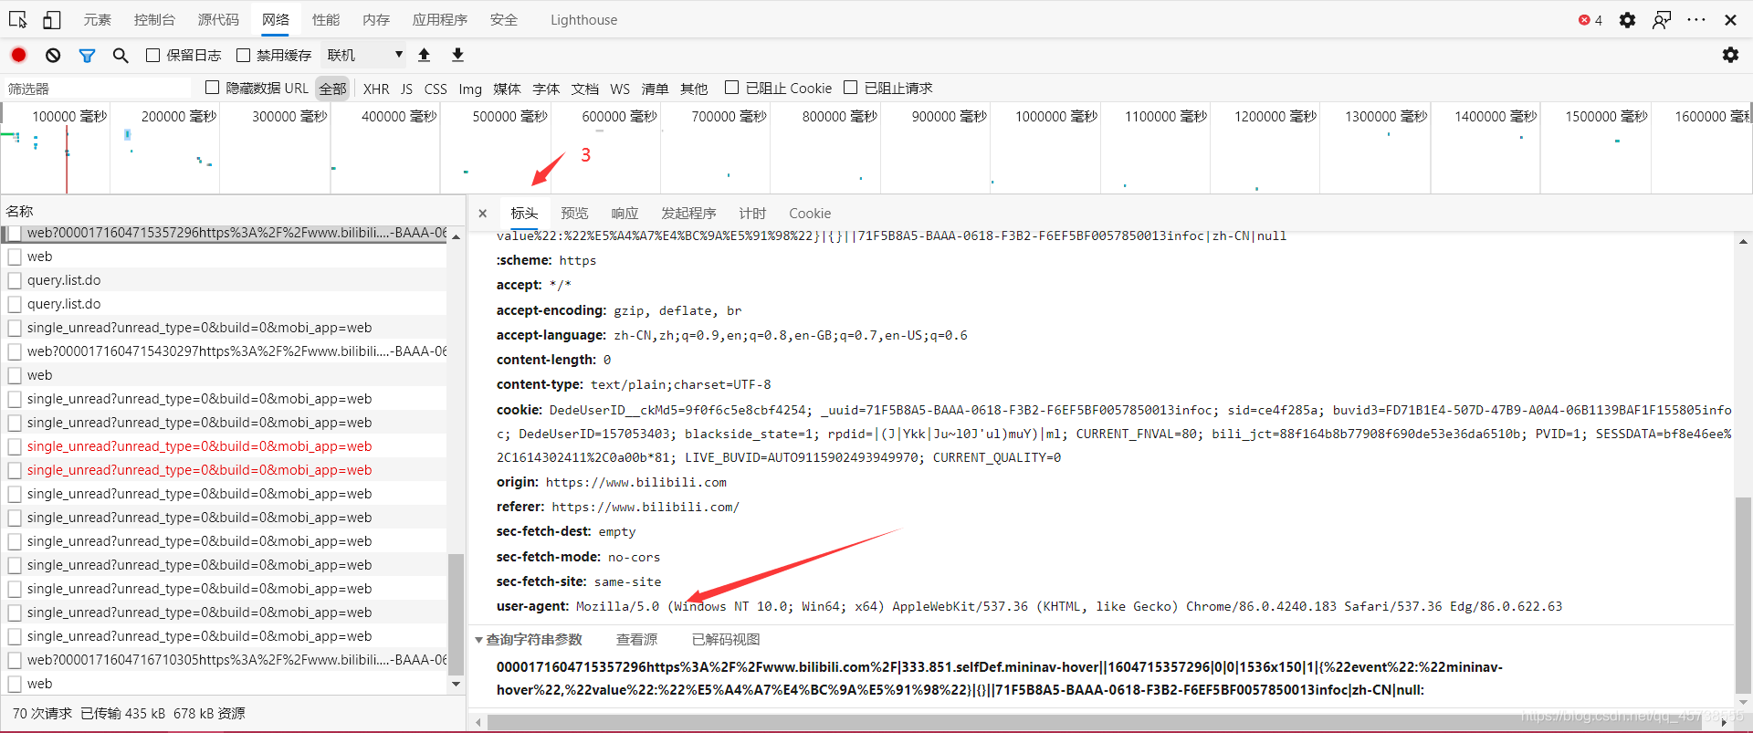1753x733 pixels.
Task: Enable the 保留日志 checkbox
Action: [153, 55]
